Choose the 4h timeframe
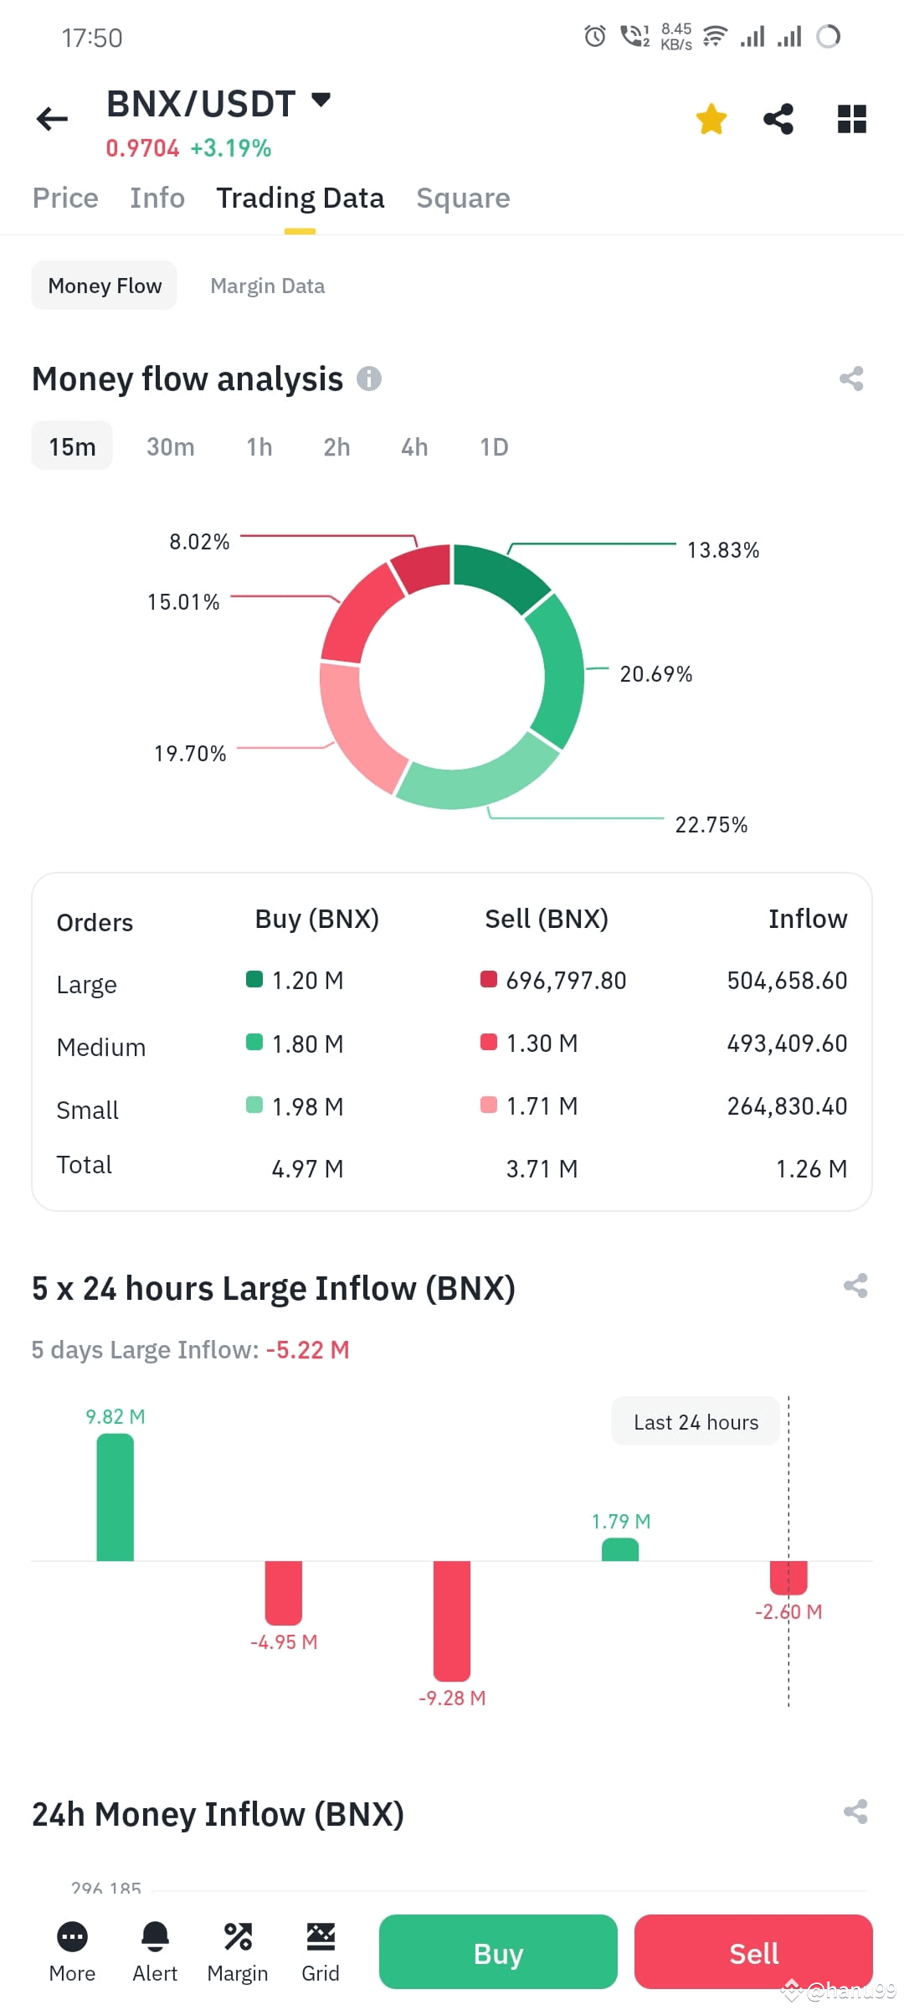904x2010 pixels. [414, 446]
